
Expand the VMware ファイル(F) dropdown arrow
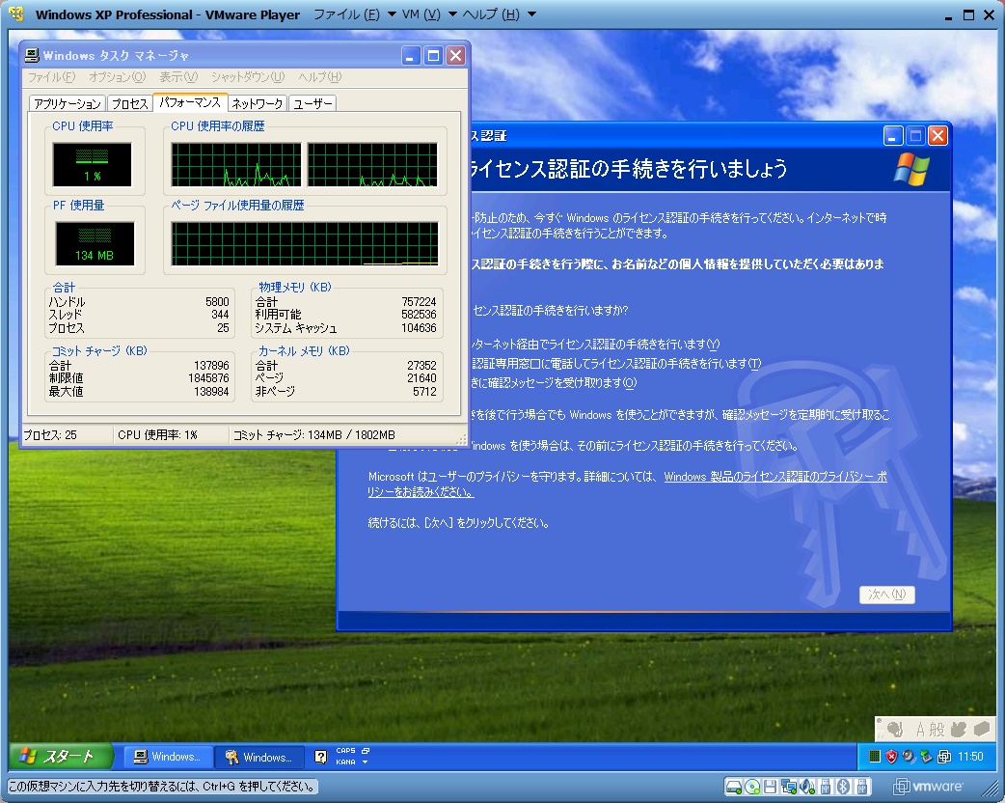(392, 14)
